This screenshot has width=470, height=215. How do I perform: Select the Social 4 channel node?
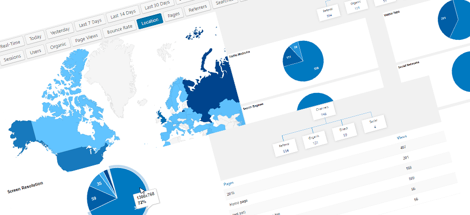[374, 125]
